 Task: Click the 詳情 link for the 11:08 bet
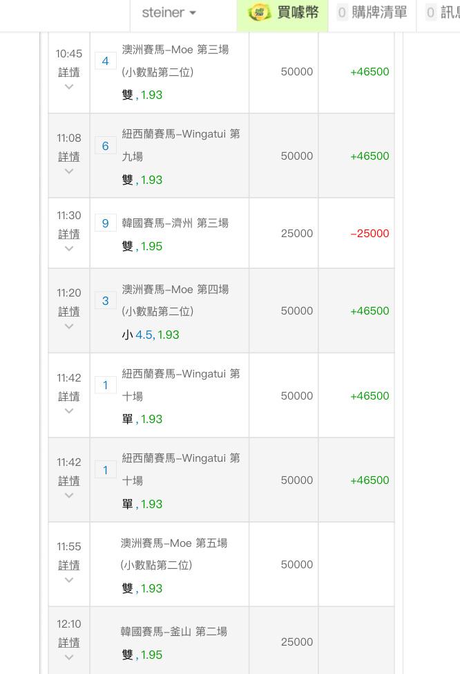(69, 157)
